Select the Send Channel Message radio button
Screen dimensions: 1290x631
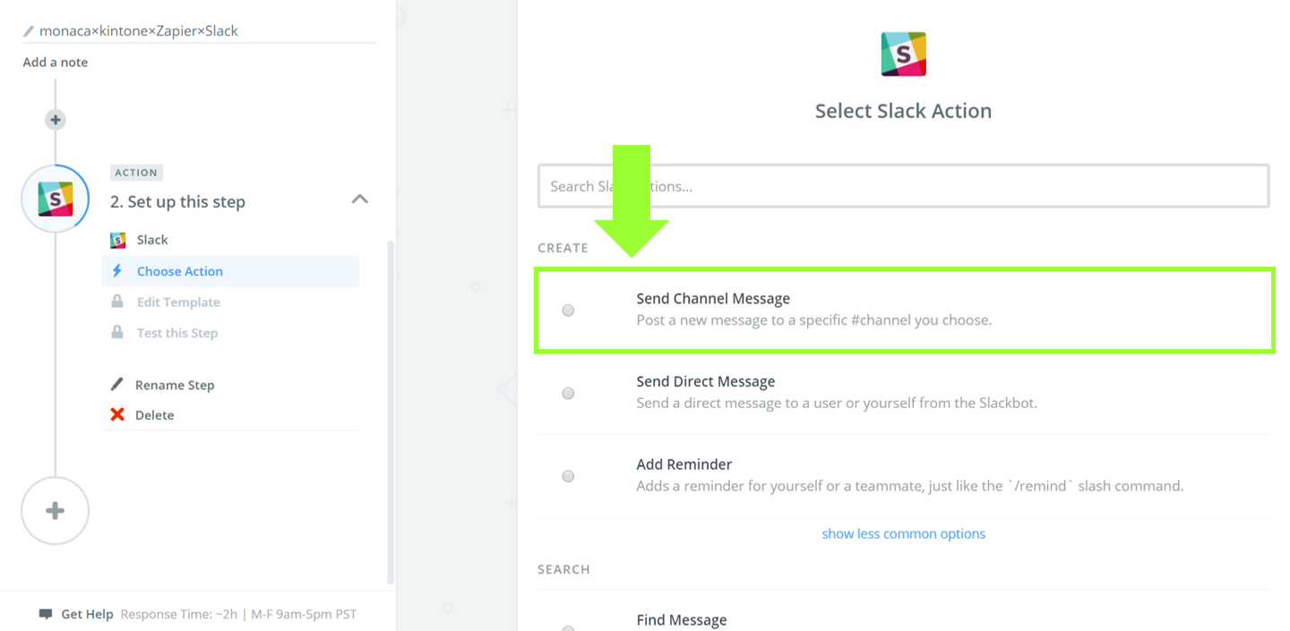(x=568, y=311)
